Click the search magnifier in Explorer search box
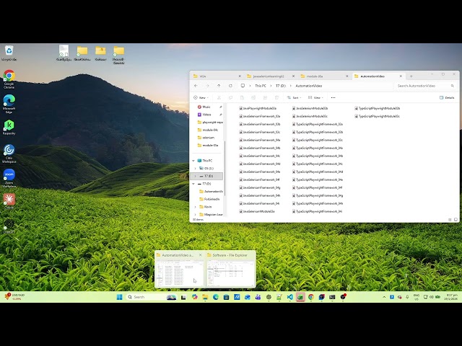The width and height of the screenshot is (462, 346). (x=453, y=86)
